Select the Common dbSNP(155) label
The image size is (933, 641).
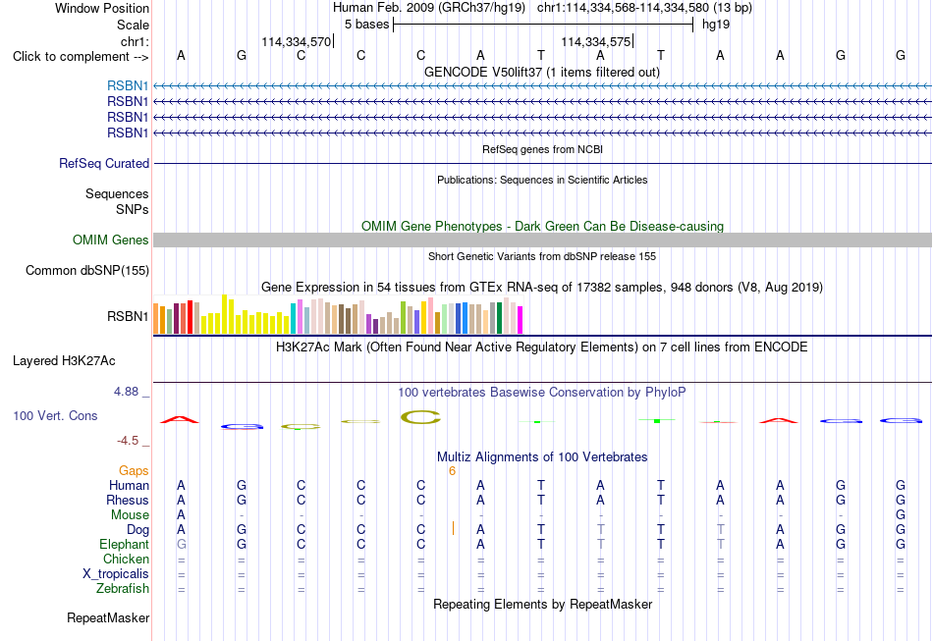pos(87,271)
